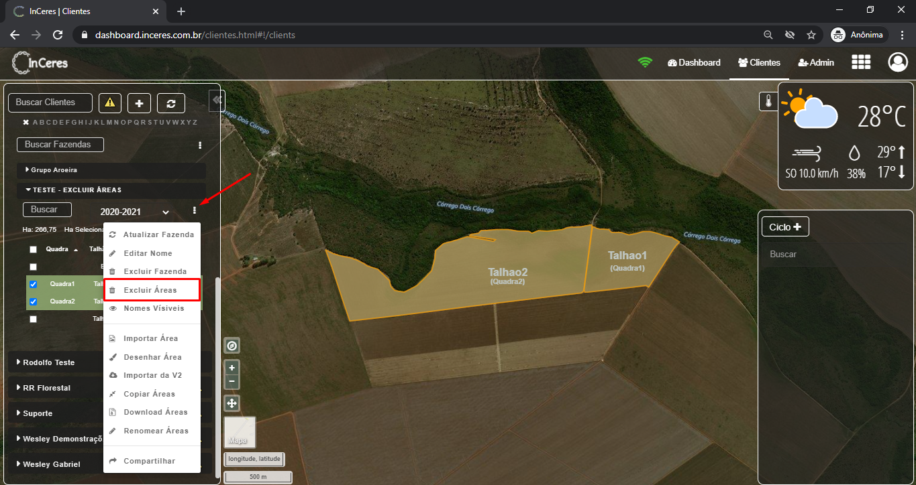This screenshot has width=916, height=485.
Task: Open the Dashboard page
Action: click(x=694, y=62)
